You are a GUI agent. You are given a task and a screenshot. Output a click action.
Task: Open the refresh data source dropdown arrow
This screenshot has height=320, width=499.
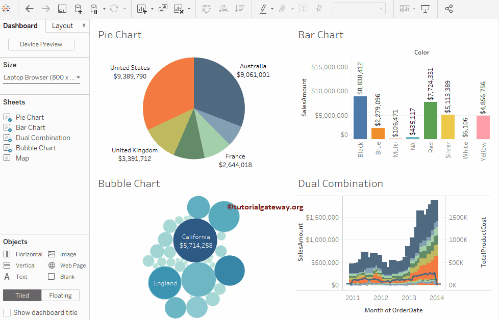point(124,9)
